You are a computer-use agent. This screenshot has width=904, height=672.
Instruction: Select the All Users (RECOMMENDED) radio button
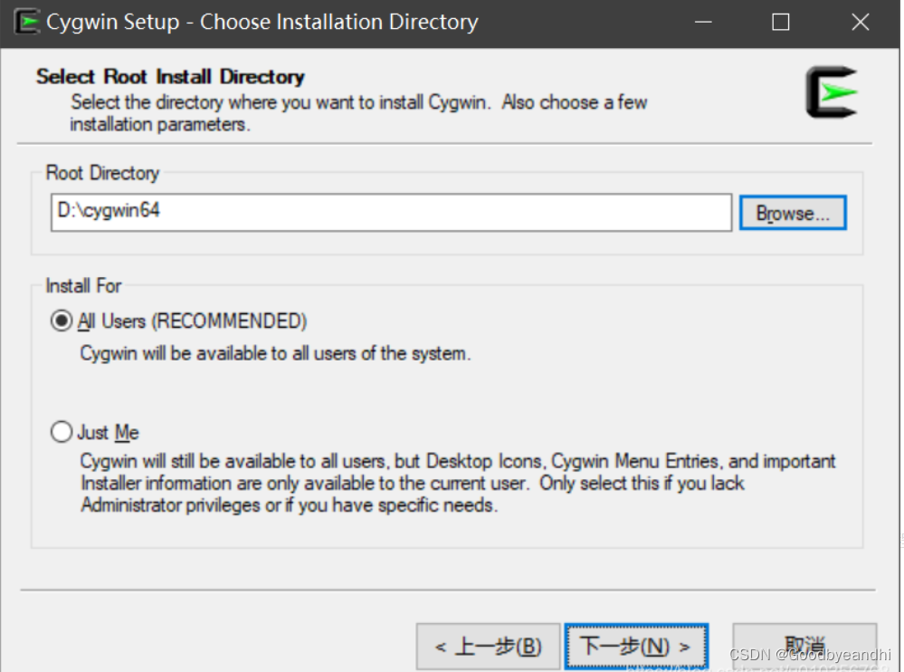coord(61,321)
